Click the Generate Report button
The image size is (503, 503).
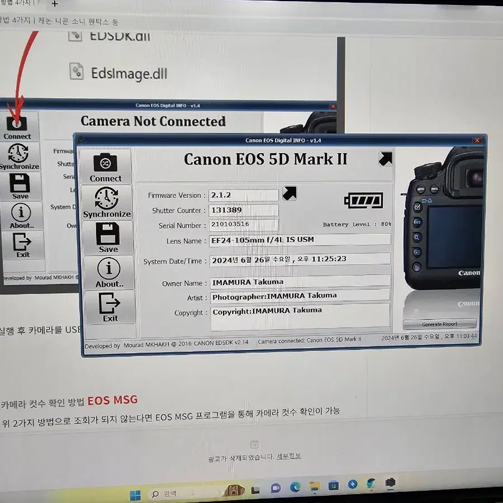(439, 324)
